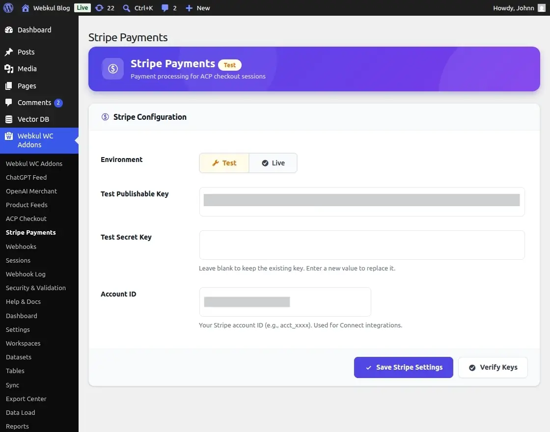Click the Live status badge in admin bar
This screenshot has width=550, height=432.
82,8
